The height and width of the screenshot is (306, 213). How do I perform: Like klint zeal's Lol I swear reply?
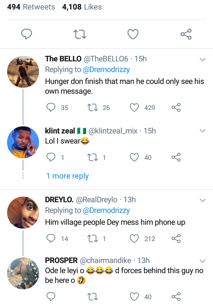coord(135,157)
